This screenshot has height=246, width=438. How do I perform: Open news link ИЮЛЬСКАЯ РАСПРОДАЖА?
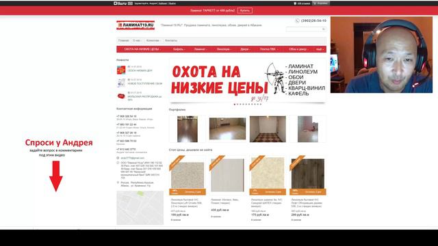tap(144, 98)
